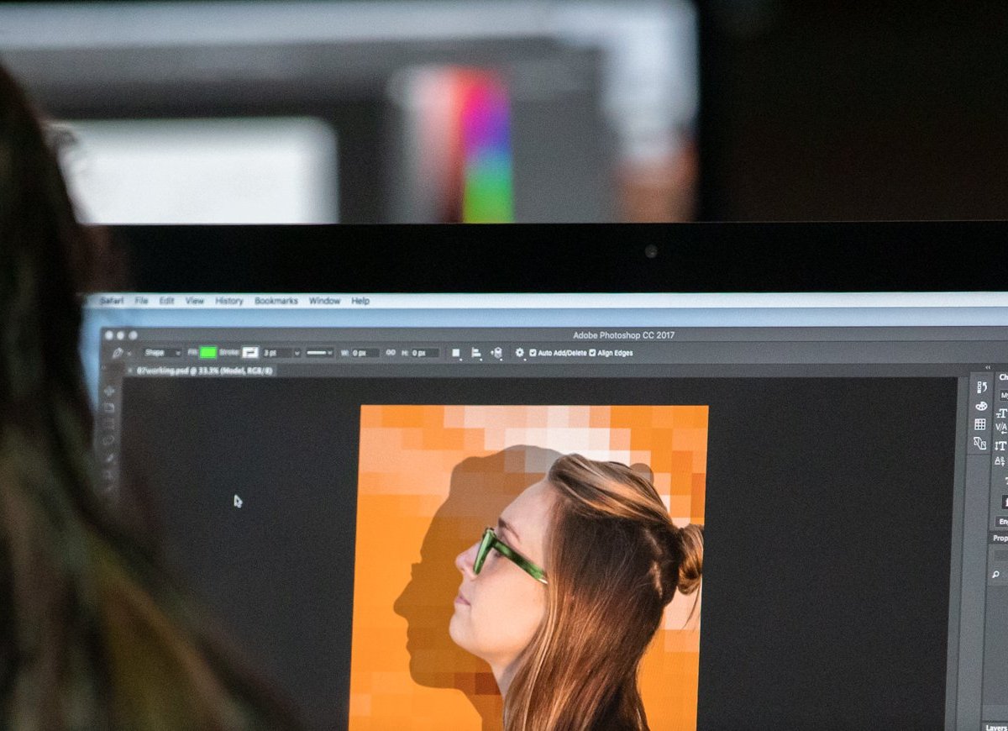
Task: Open the Window menu
Action: coord(324,301)
